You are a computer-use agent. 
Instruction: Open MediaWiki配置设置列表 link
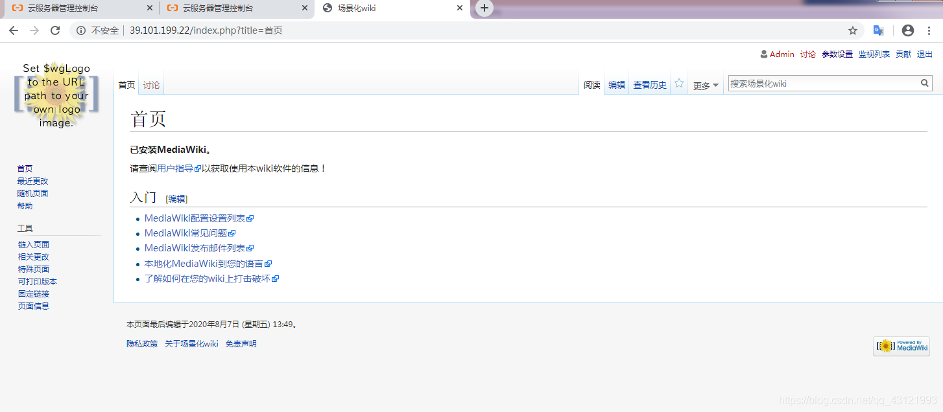pos(199,218)
